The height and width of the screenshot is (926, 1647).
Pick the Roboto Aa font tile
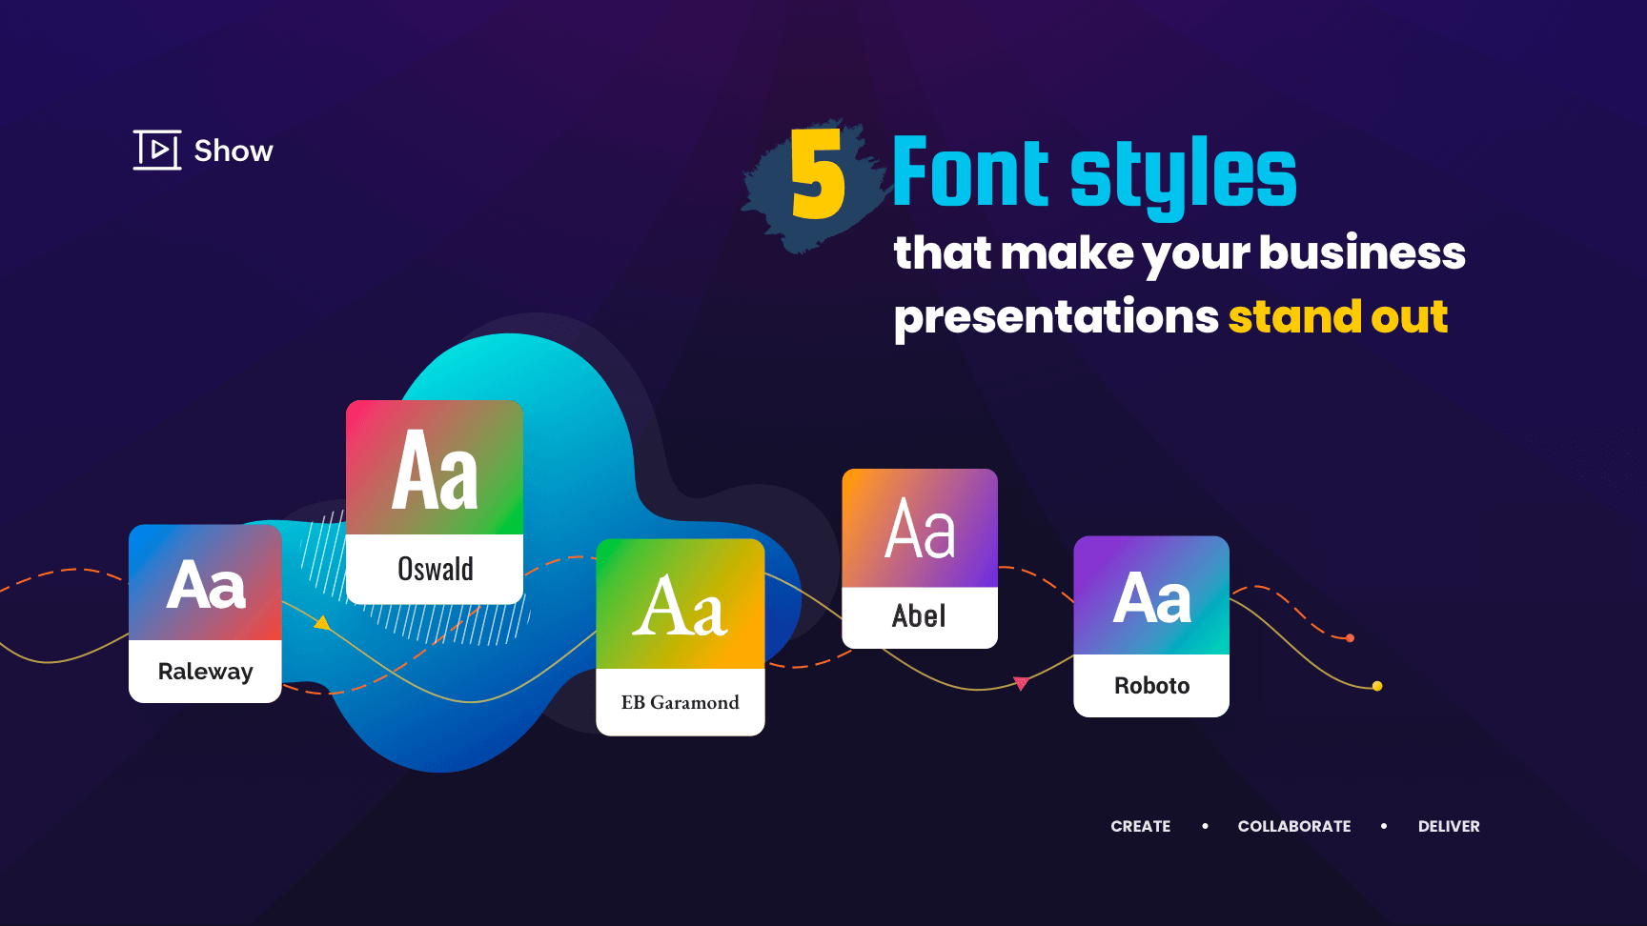tap(1151, 596)
